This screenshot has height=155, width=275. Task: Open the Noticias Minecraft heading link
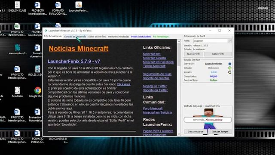pos(79,49)
